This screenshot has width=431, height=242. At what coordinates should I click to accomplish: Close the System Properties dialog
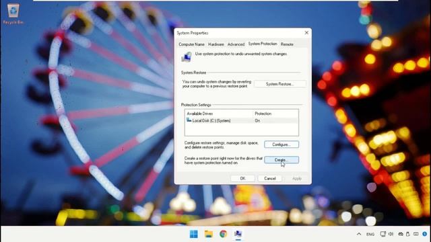[306, 33]
